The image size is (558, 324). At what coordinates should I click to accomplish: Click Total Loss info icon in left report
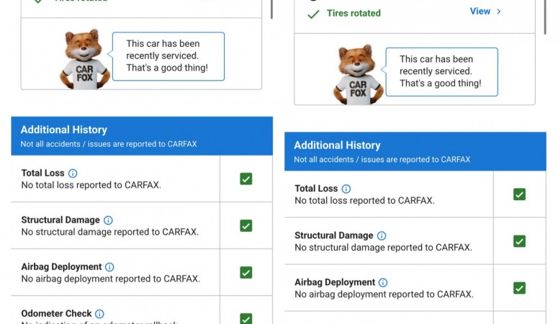click(x=73, y=174)
